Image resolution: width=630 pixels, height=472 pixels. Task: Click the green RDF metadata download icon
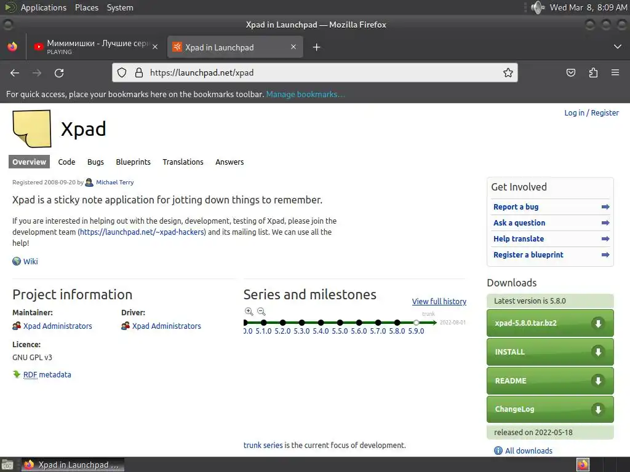pos(17,374)
